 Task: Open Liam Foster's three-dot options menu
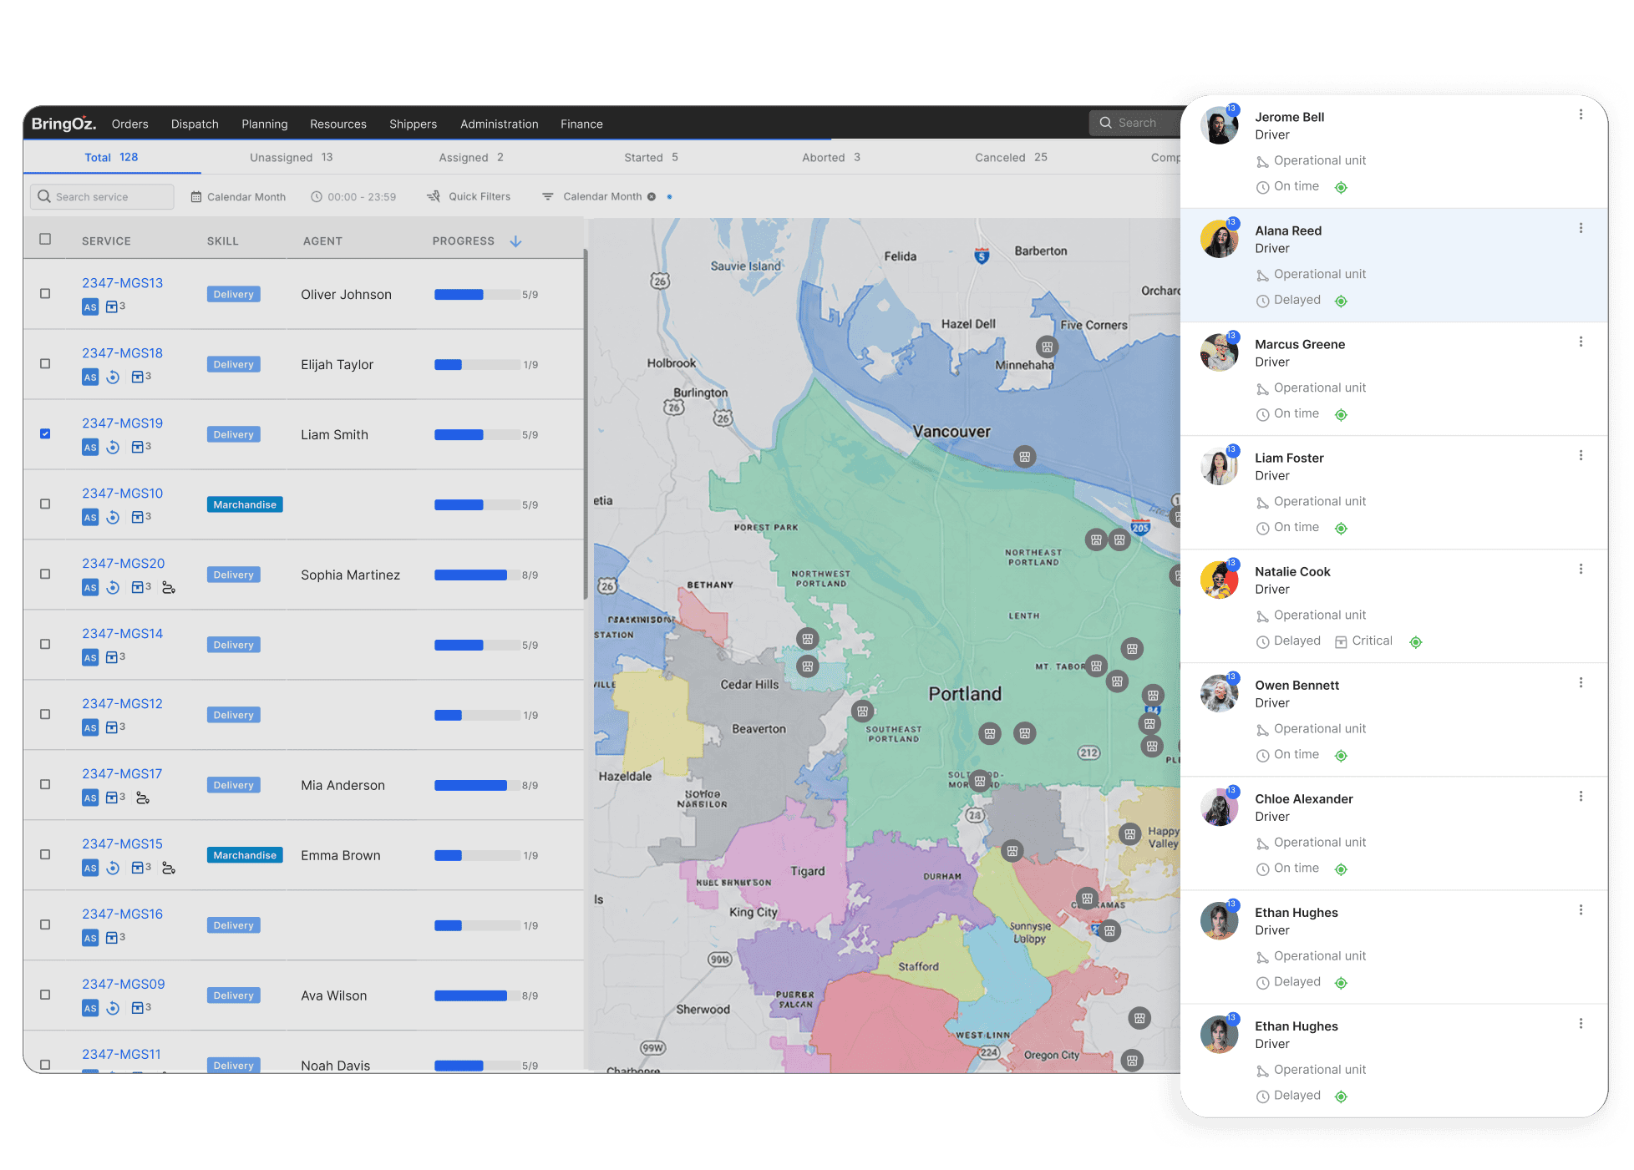1581,455
